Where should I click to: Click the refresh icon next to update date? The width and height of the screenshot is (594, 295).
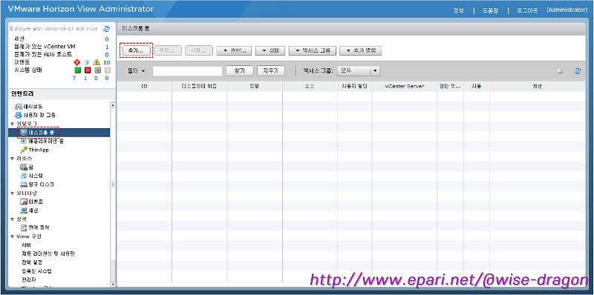(106, 29)
